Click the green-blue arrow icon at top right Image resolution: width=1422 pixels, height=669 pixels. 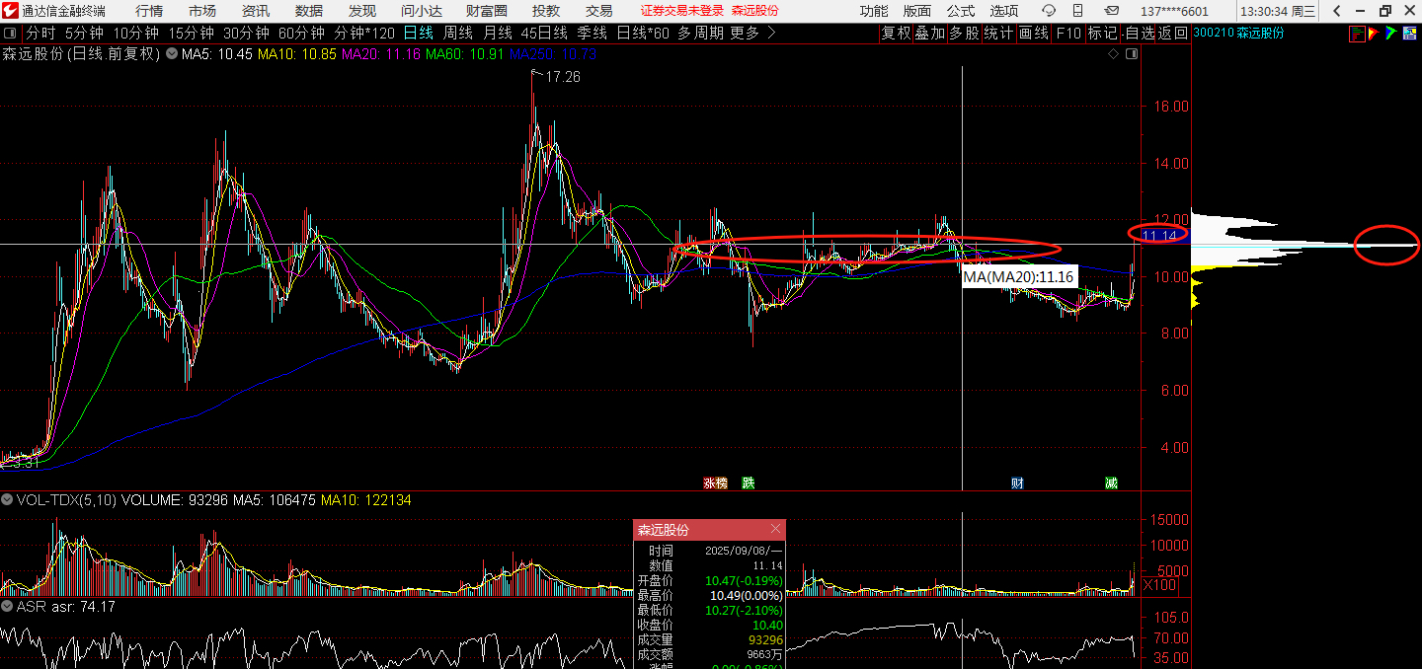click(x=1391, y=34)
